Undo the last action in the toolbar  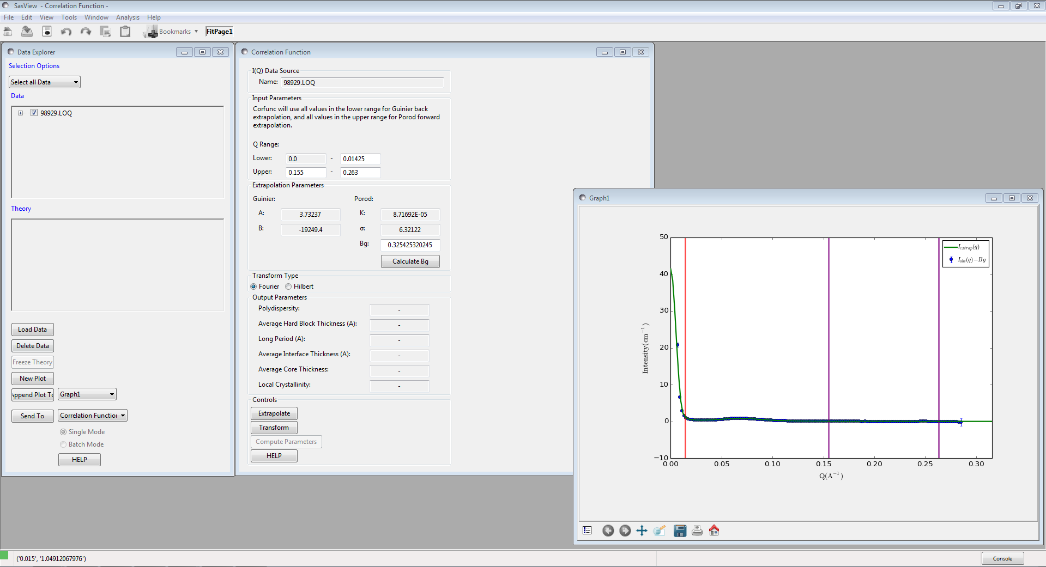66,31
